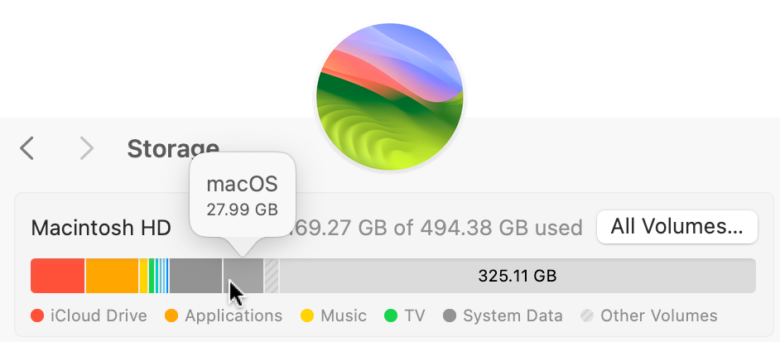Select the yellow Music bar segment

click(143, 276)
